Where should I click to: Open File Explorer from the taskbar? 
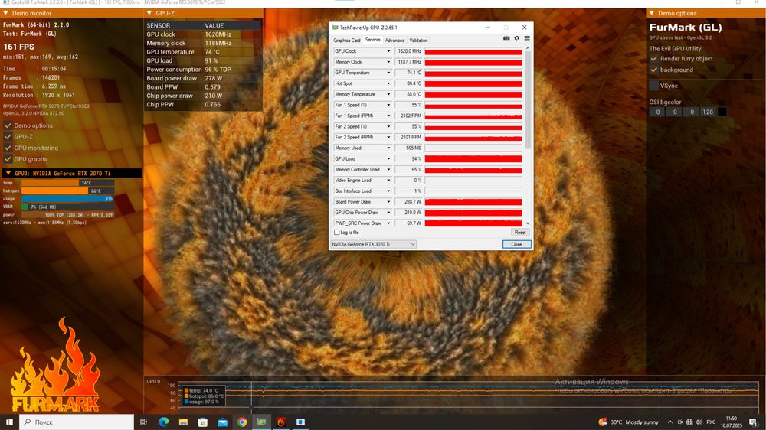point(183,422)
